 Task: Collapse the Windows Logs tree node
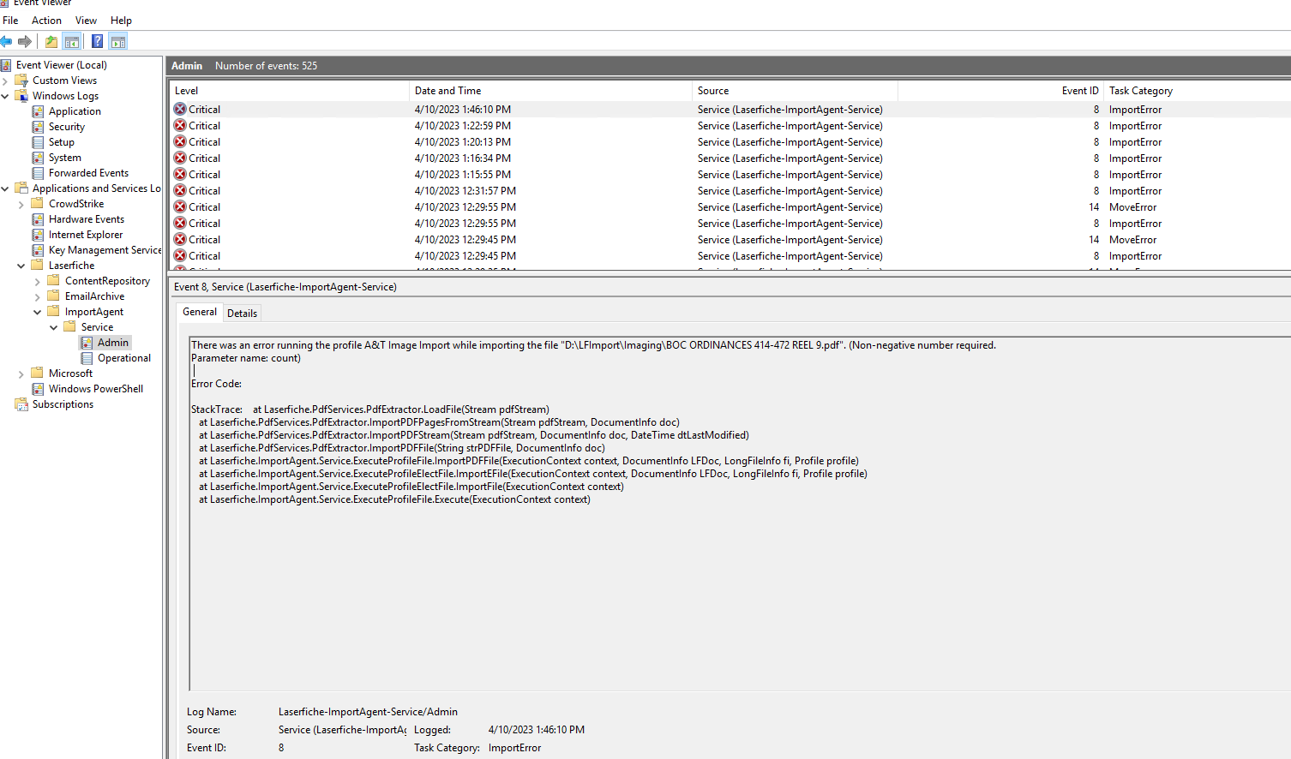coord(6,96)
